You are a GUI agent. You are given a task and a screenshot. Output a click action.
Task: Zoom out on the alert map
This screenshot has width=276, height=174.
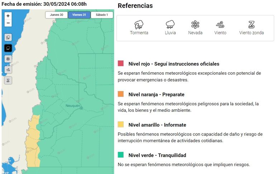8,23
